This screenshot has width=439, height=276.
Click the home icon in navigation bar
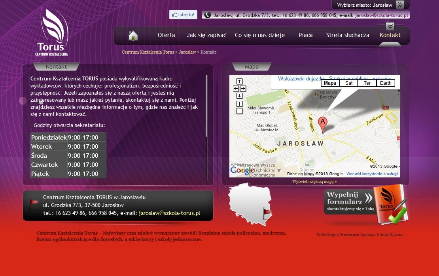pos(133,35)
